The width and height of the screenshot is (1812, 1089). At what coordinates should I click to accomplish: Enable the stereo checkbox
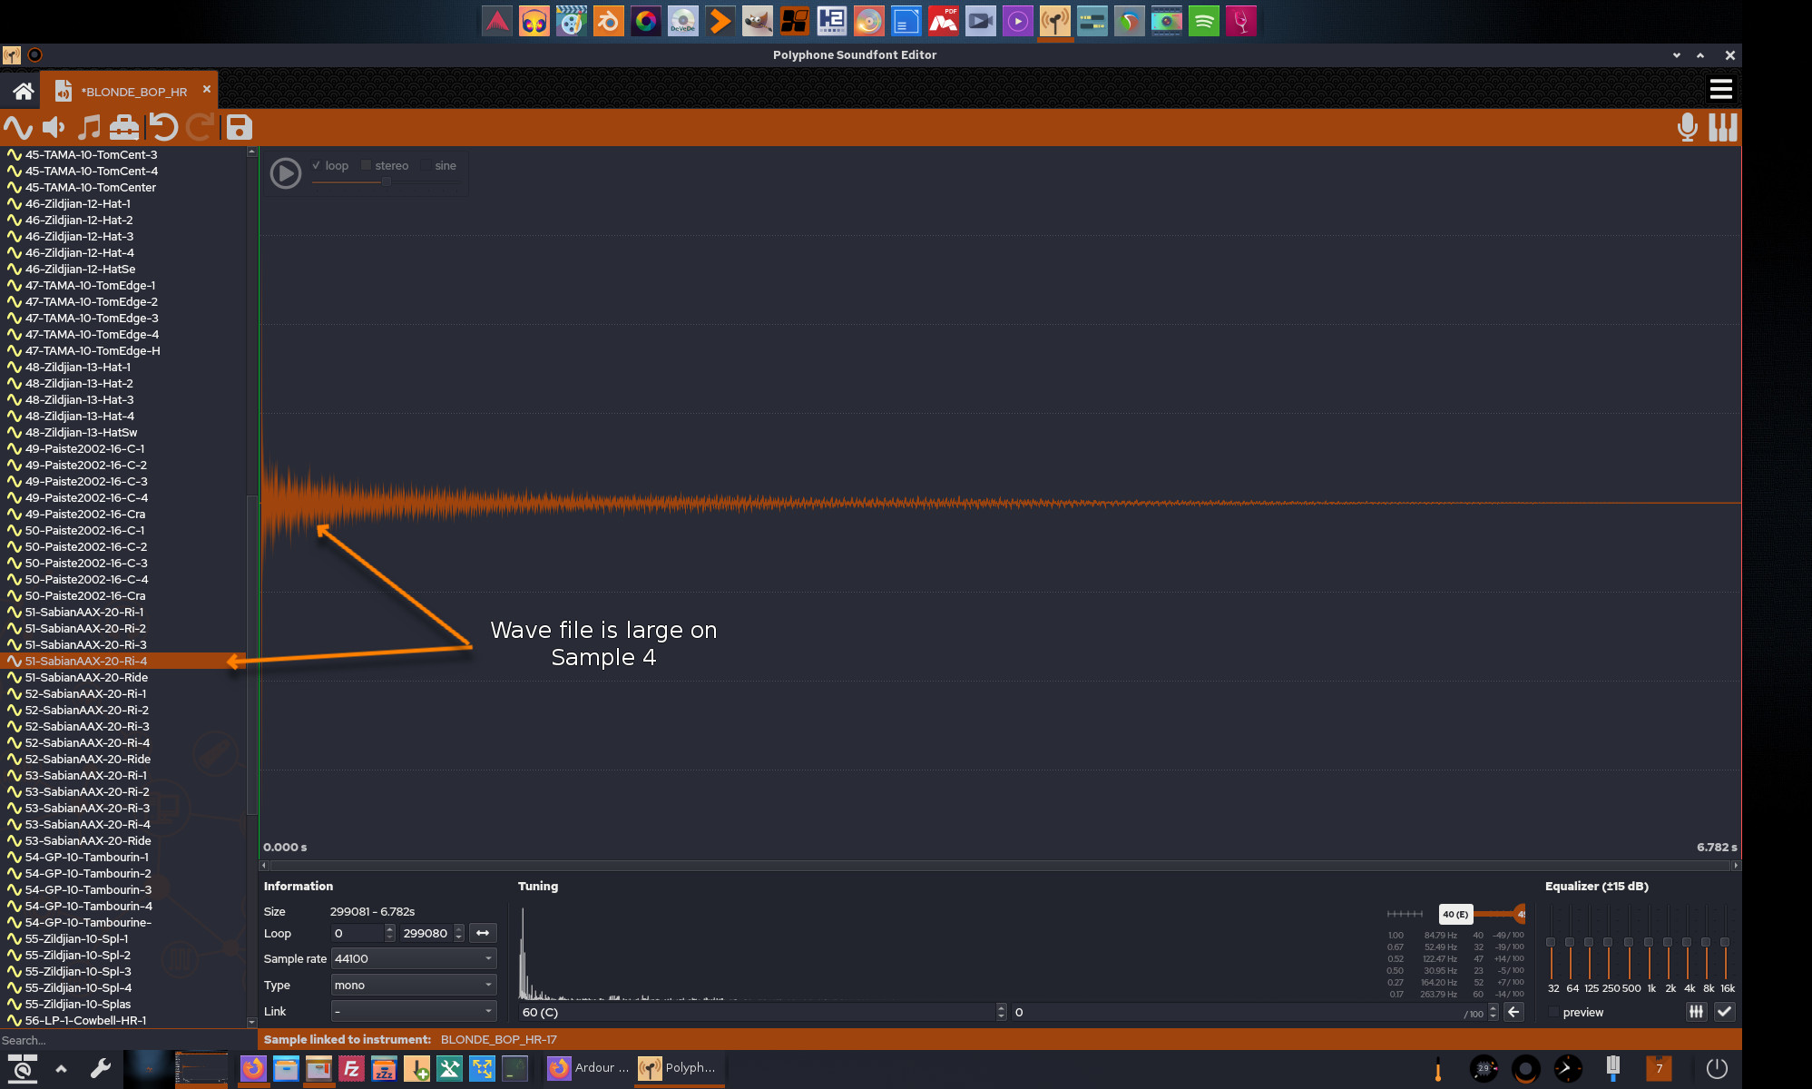coord(367,165)
